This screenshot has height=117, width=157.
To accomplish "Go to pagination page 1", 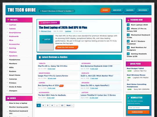I will [x=39, y=105].
